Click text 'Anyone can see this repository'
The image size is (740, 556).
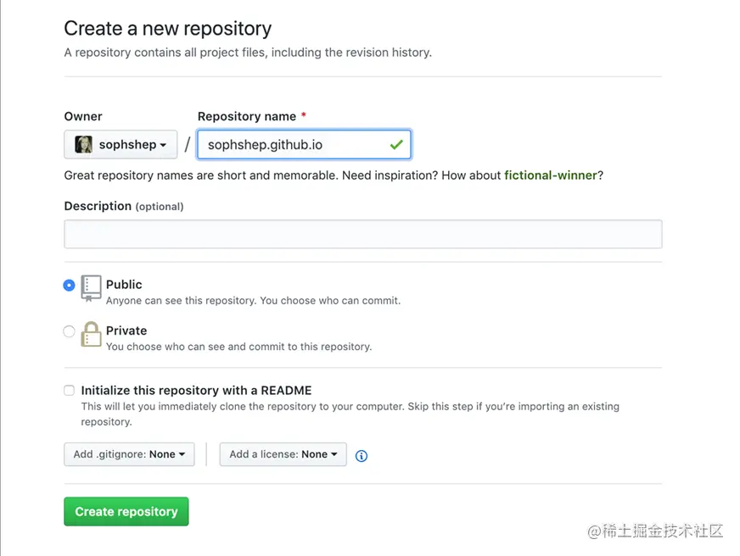tap(182, 301)
